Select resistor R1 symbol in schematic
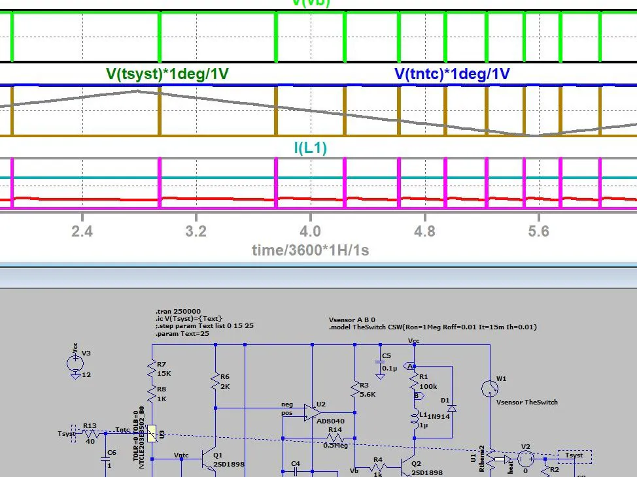This screenshot has height=477, width=637. point(414,382)
